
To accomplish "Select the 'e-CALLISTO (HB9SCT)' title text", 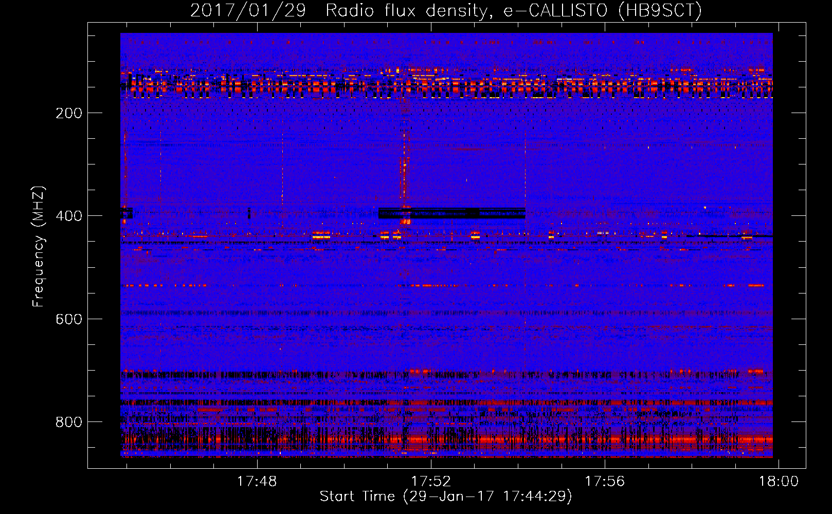I will click(603, 10).
